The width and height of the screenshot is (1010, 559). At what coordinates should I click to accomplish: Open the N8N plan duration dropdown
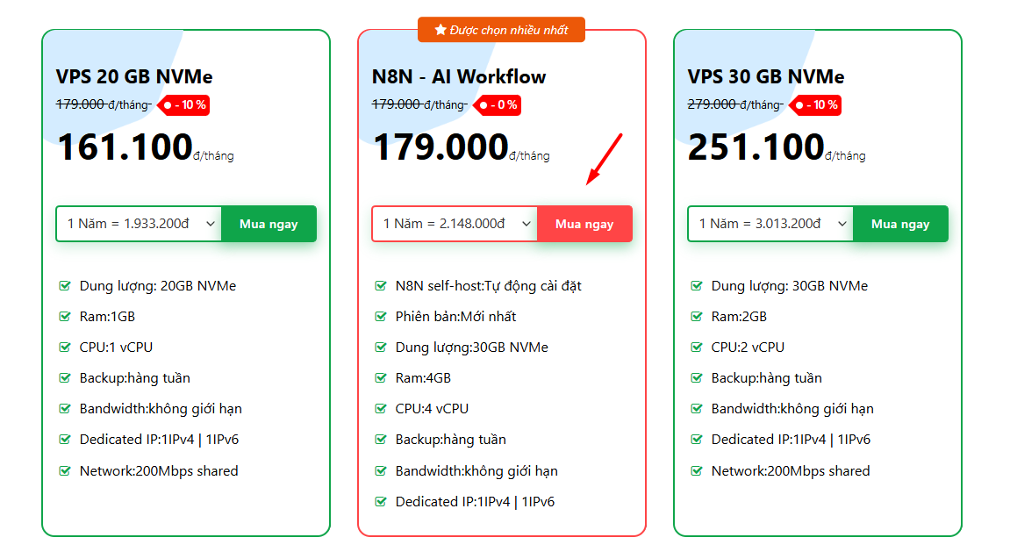pyautogui.click(x=454, y=223)
